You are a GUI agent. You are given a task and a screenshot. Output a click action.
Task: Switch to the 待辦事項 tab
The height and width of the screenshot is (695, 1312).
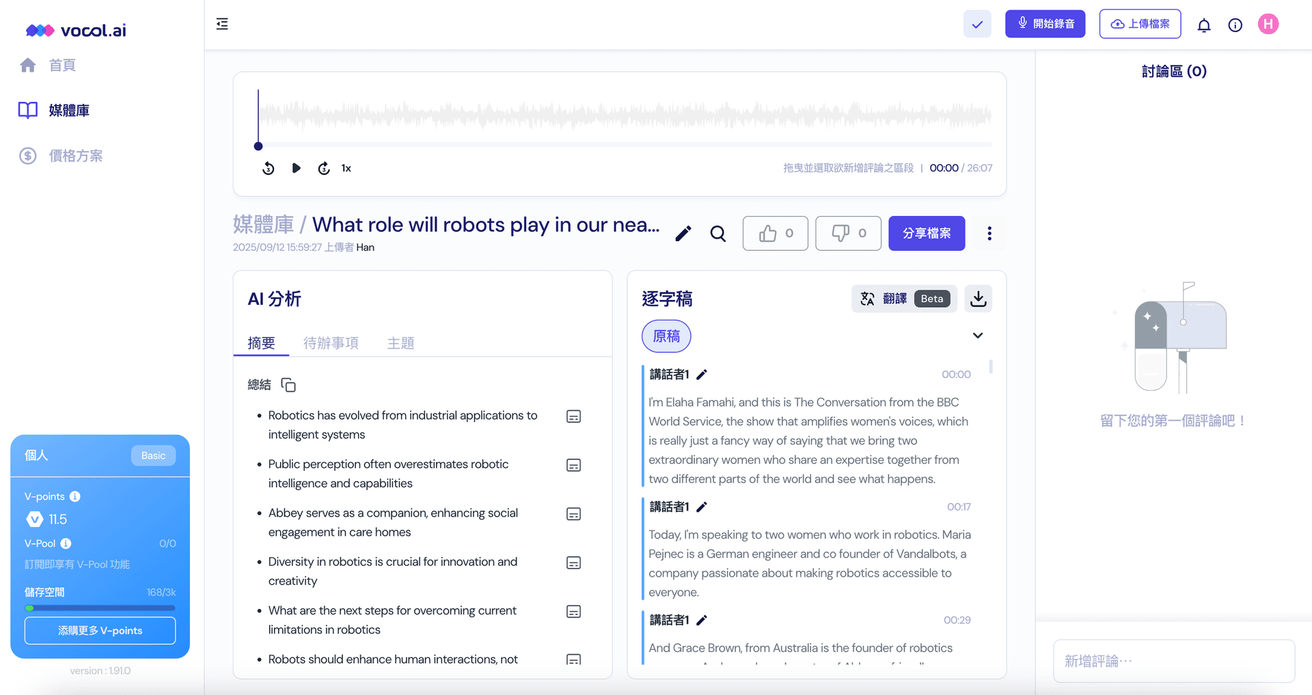point(331,343)
